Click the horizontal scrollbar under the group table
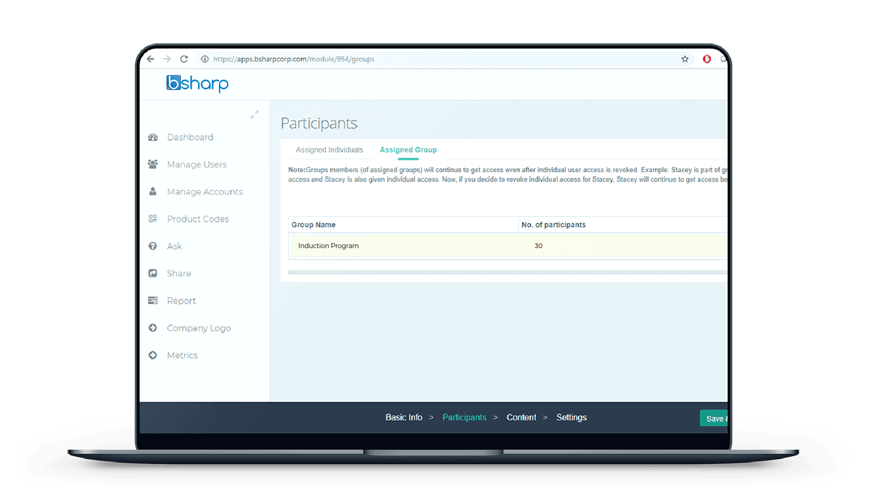Screen dimensions: 887x499 (507, 272)
